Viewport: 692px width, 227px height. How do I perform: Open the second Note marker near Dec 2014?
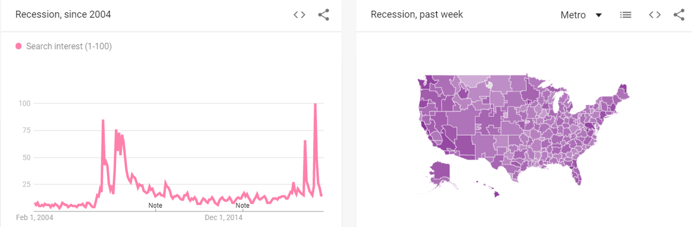242,205
